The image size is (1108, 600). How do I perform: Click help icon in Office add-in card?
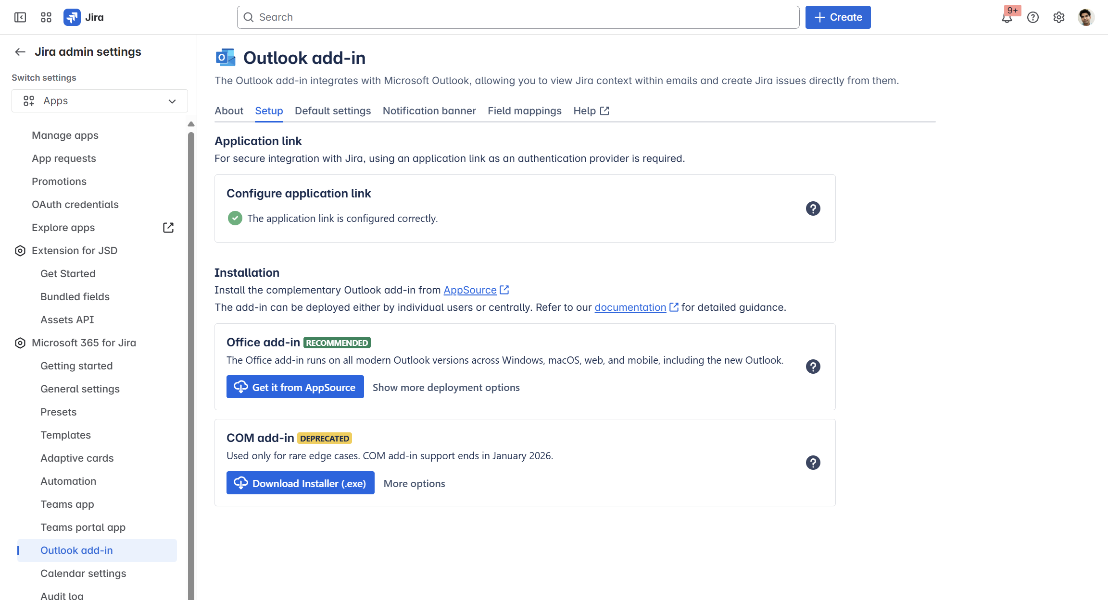pos(813,367)
